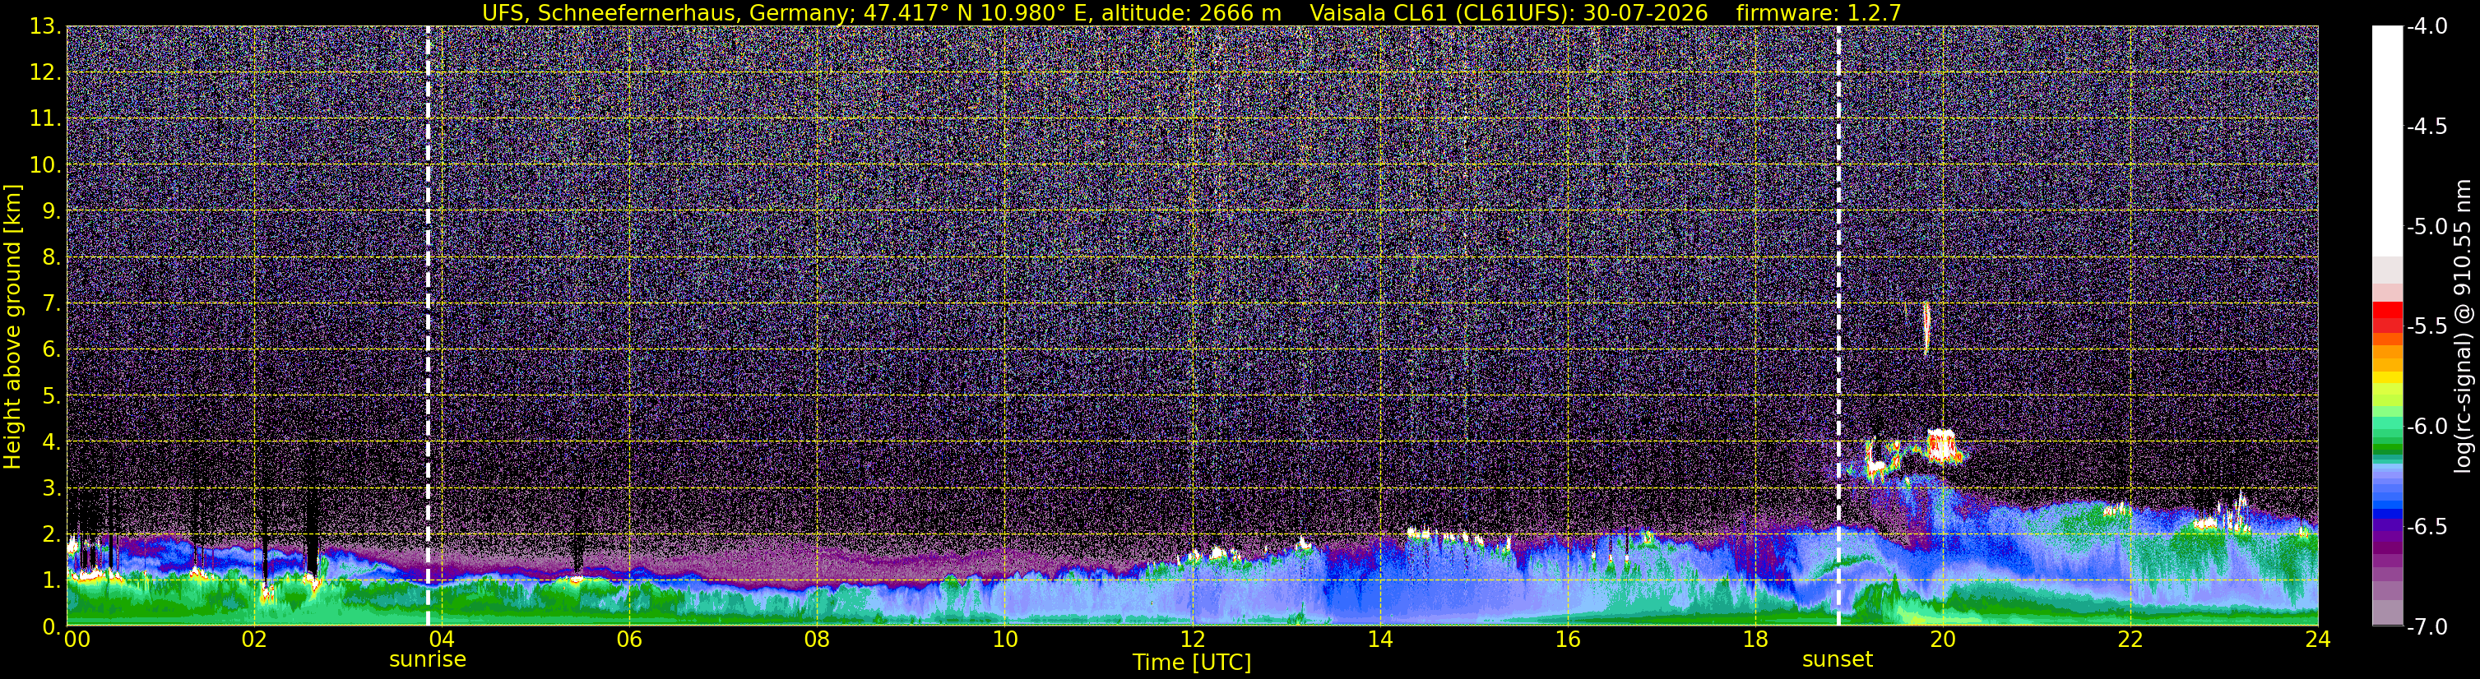Click the '10.' height tick label

click(46, 164)
